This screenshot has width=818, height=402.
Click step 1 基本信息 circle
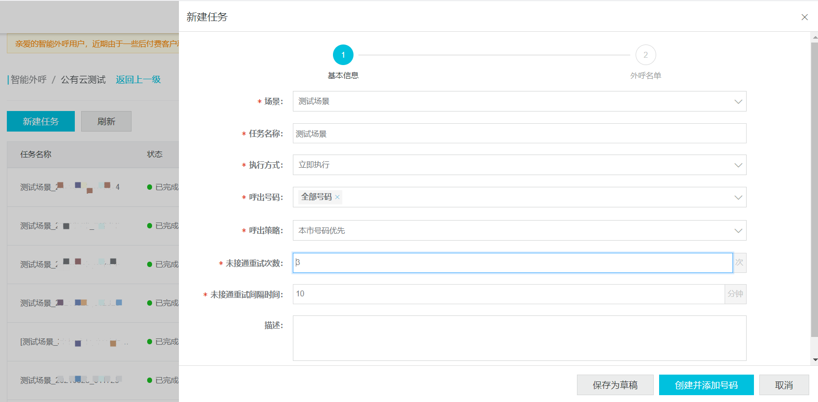343,55
